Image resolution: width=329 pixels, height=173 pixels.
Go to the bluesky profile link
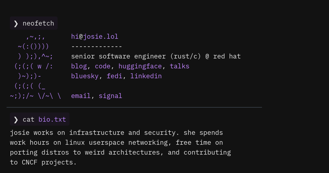[85, 76]
